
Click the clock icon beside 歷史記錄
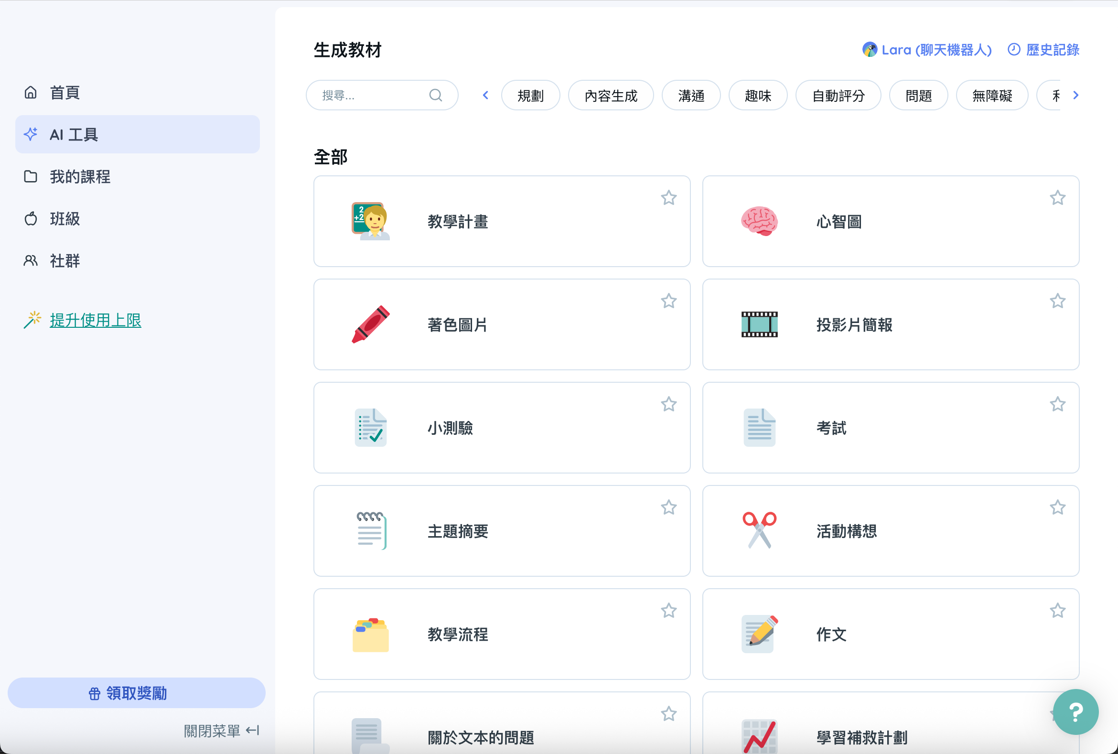click(x=1014, y=50)
